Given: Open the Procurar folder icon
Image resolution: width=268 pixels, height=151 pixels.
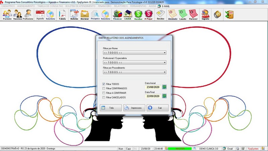Looking at the screenshot, I should click(85, 15).
